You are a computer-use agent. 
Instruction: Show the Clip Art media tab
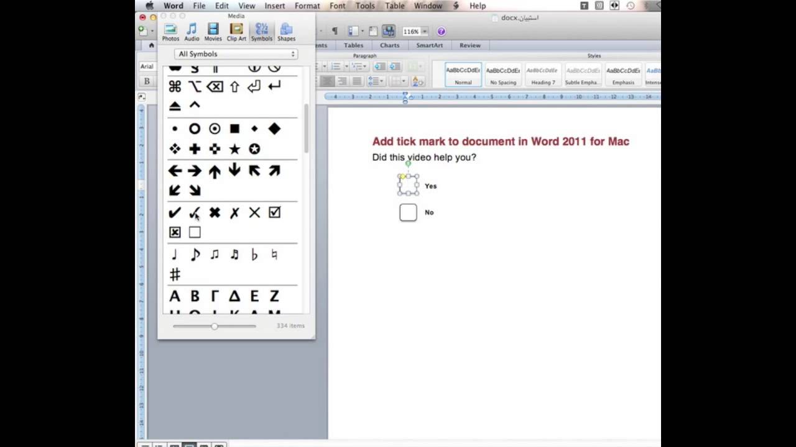236,32
